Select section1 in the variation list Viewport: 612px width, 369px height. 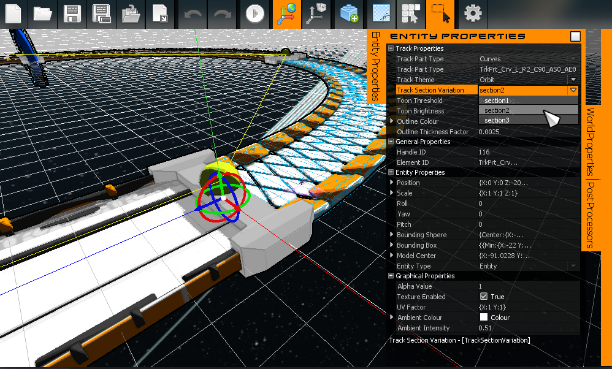click(x=524, y=100)
